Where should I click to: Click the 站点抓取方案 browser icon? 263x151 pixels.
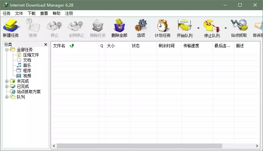(x=13, y=92)
